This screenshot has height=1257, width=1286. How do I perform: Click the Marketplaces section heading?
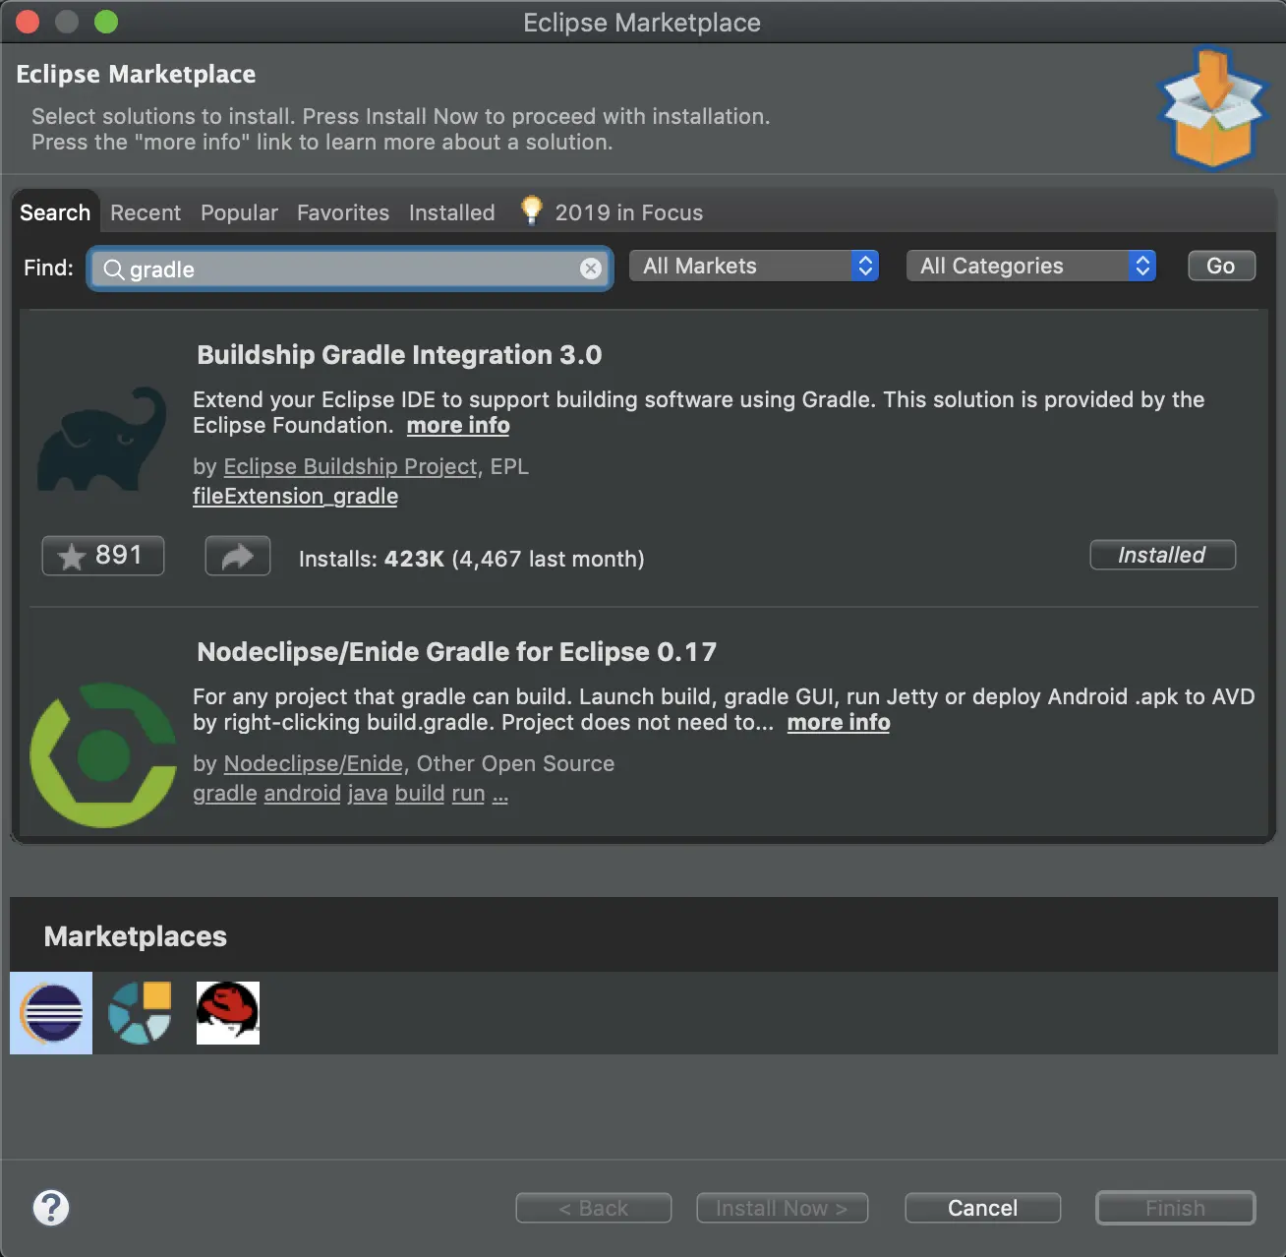pyautogui.click(x=136, y=936)
